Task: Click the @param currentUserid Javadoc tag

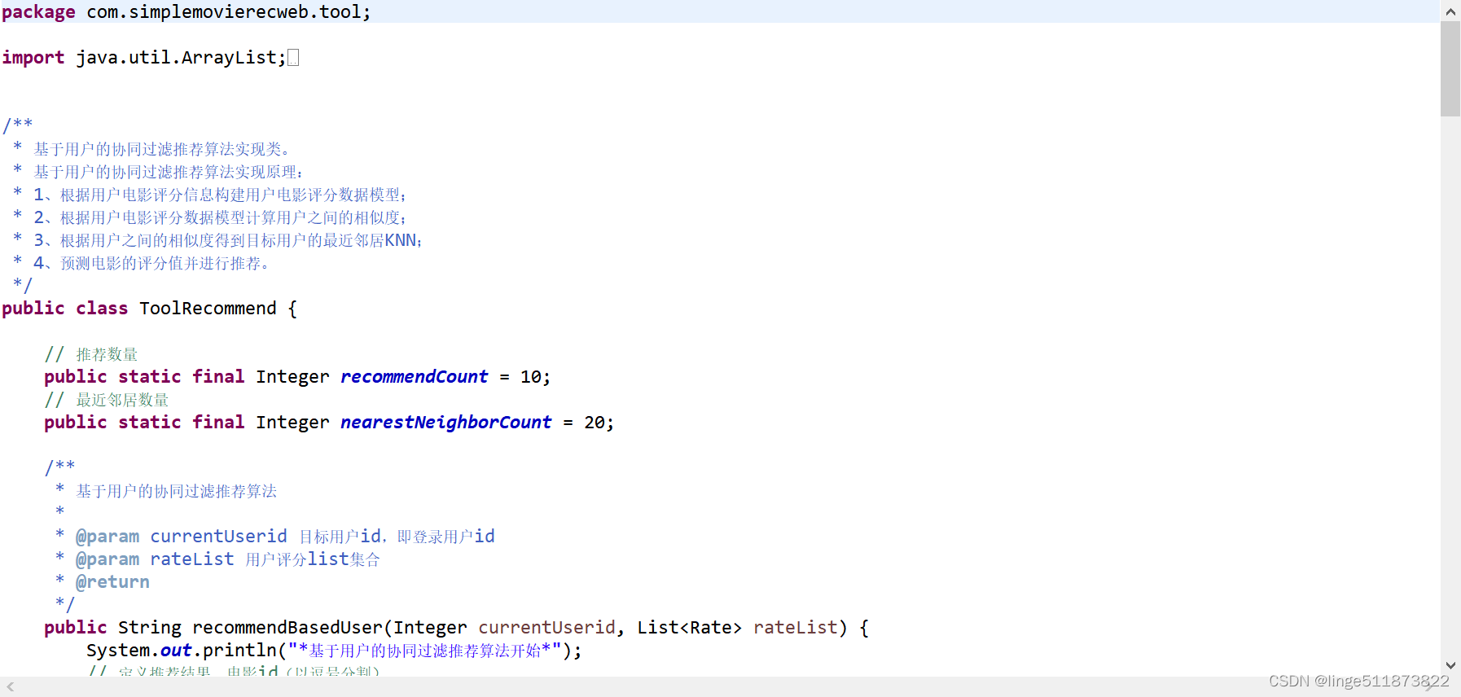Action: pos(181,537)
